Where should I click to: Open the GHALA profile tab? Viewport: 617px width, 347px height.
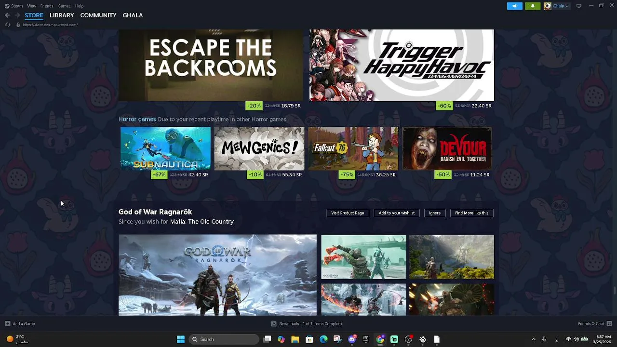coord(133,15)
